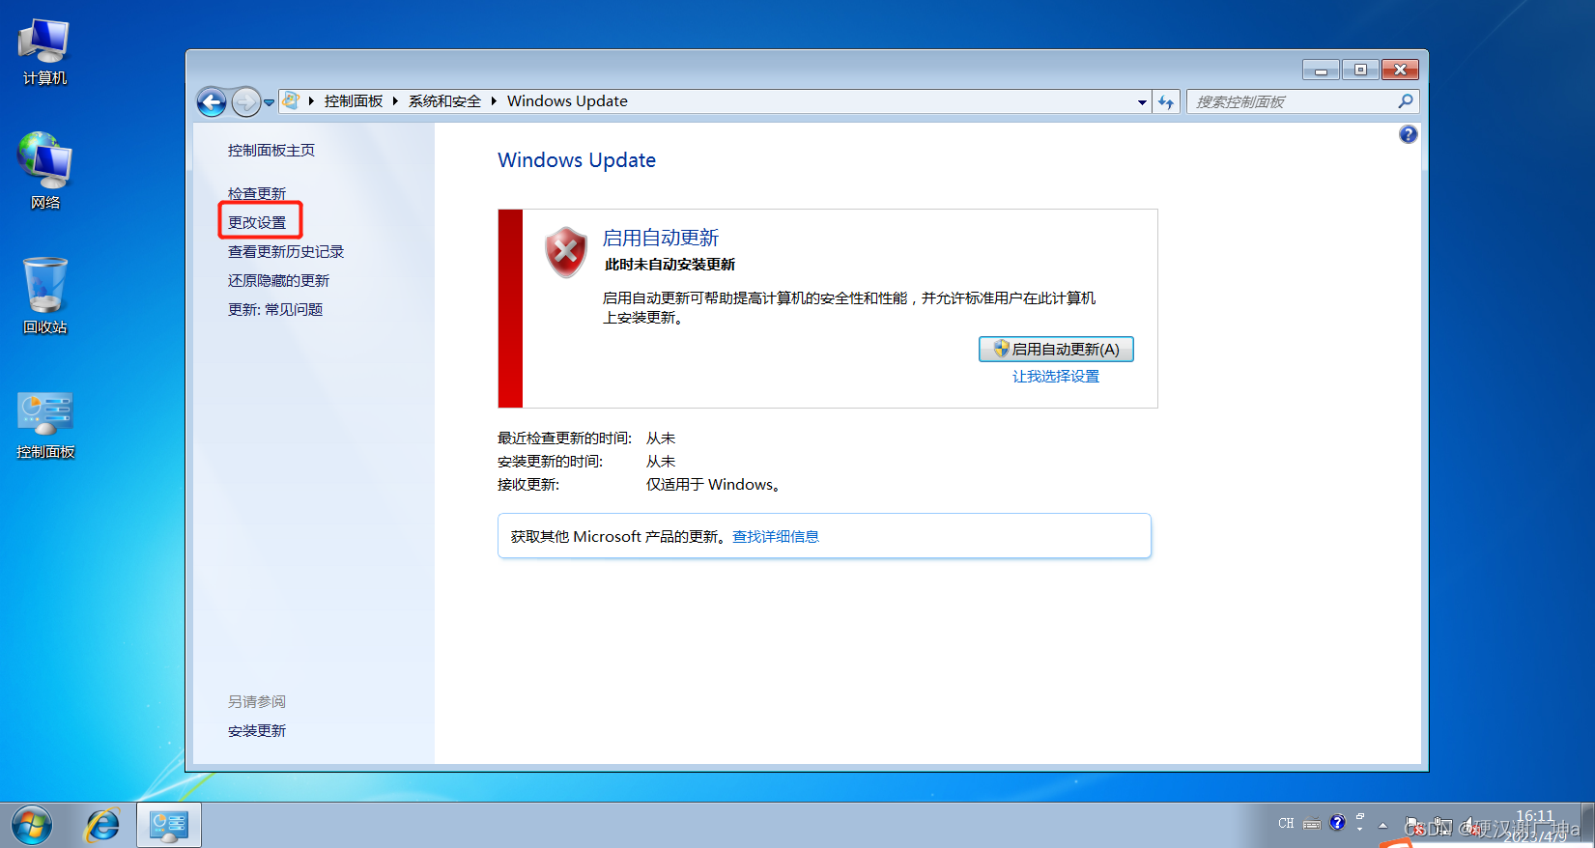Minimize the Windows Update window
Image resolution: width=1595 pixels, height=848 pixels.
1321,70
